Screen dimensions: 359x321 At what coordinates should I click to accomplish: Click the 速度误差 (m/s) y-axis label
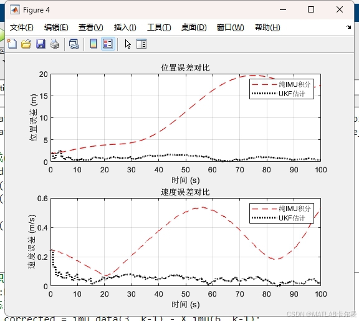[32, 242]
